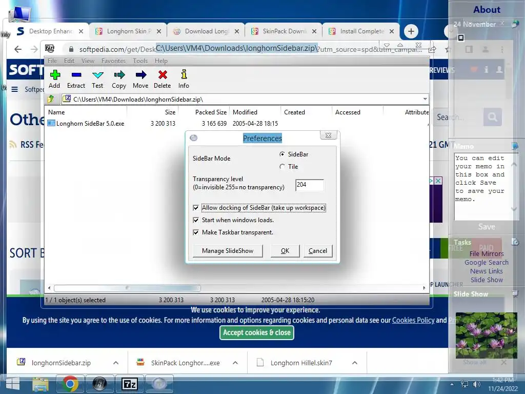The height and width of the screenshot is (394, 525).
Task: Click the Softpedia search magnifier button
Action: coord(493,117)
